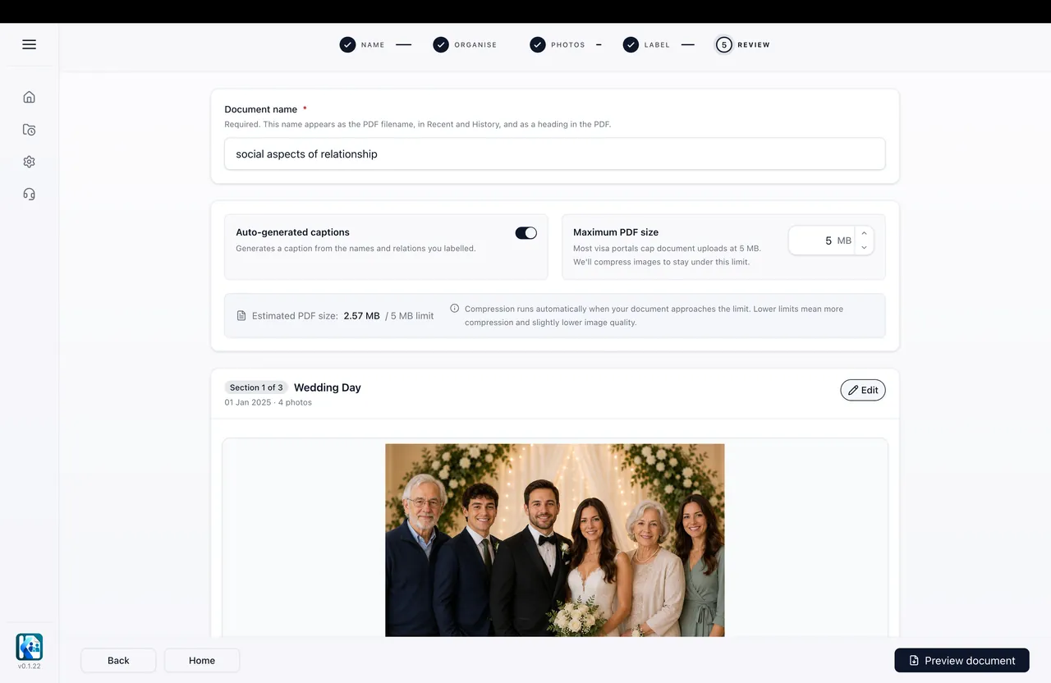This screenshot has width=1051, height=683.
Task: Jump to the PHOTOS step label
Action: point(568,45)
